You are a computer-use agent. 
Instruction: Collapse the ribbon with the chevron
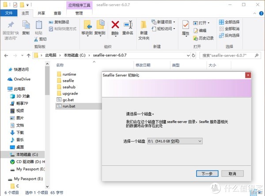coord(254,14)
